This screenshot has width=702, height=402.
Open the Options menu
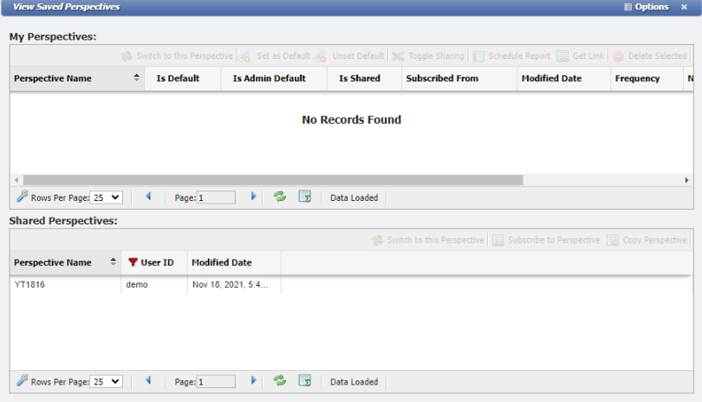[647, 7]
